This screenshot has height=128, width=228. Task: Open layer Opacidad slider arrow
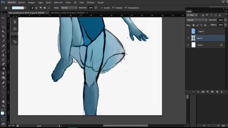click(x=226, y=20)
